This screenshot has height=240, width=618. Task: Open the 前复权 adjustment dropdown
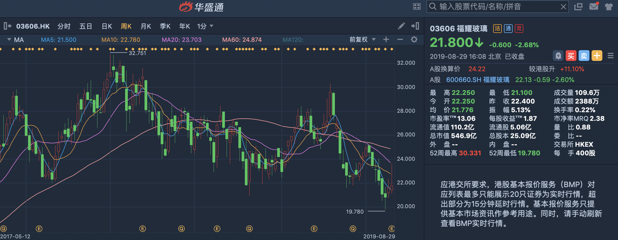click(362, 40)
